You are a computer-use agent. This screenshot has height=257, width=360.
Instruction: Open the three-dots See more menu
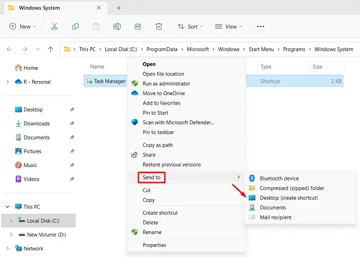[260, 26]
